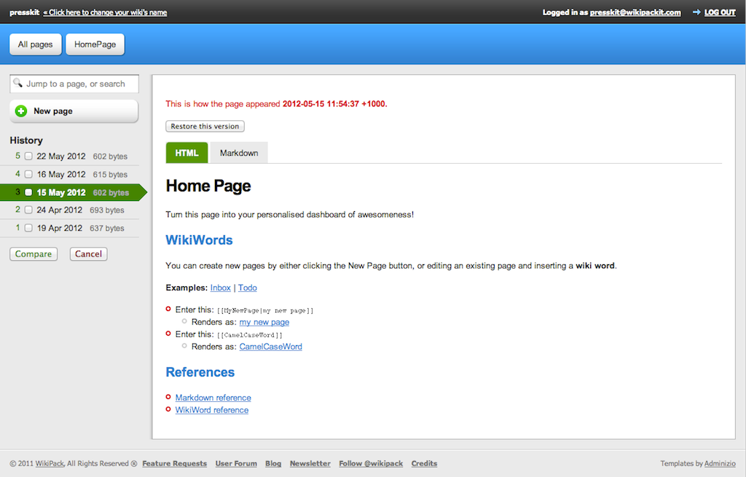Screen dimensions: 746x477
Task: Click the arrow icon beside Log Out
Action: pos(696,12)
